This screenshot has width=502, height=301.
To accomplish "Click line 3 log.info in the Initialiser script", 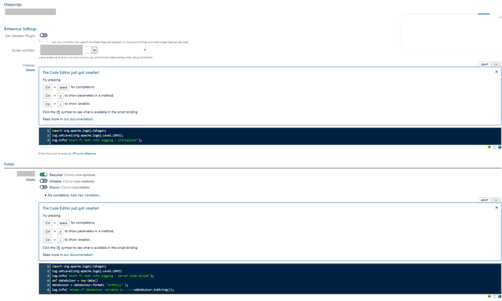I will coord(96,140).
